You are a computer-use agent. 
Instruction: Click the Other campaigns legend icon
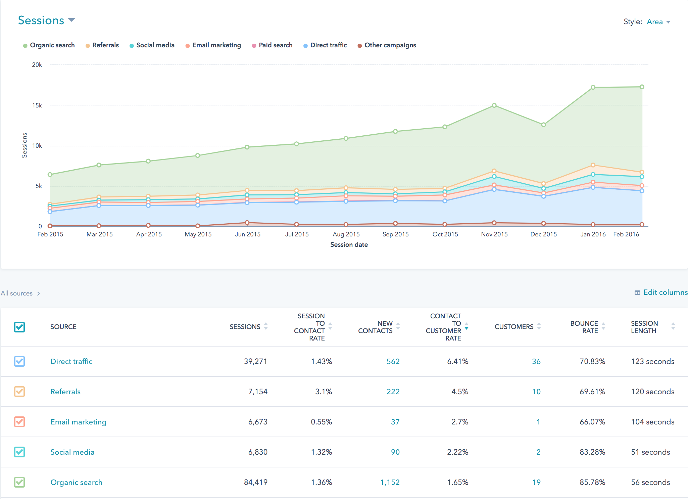pyautogui.click(x=359, y=45)
